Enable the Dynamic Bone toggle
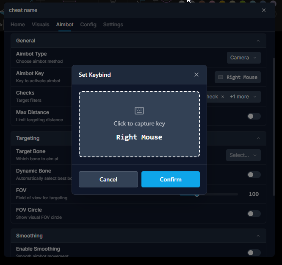282x265 pixels. (x=254, y=175)
